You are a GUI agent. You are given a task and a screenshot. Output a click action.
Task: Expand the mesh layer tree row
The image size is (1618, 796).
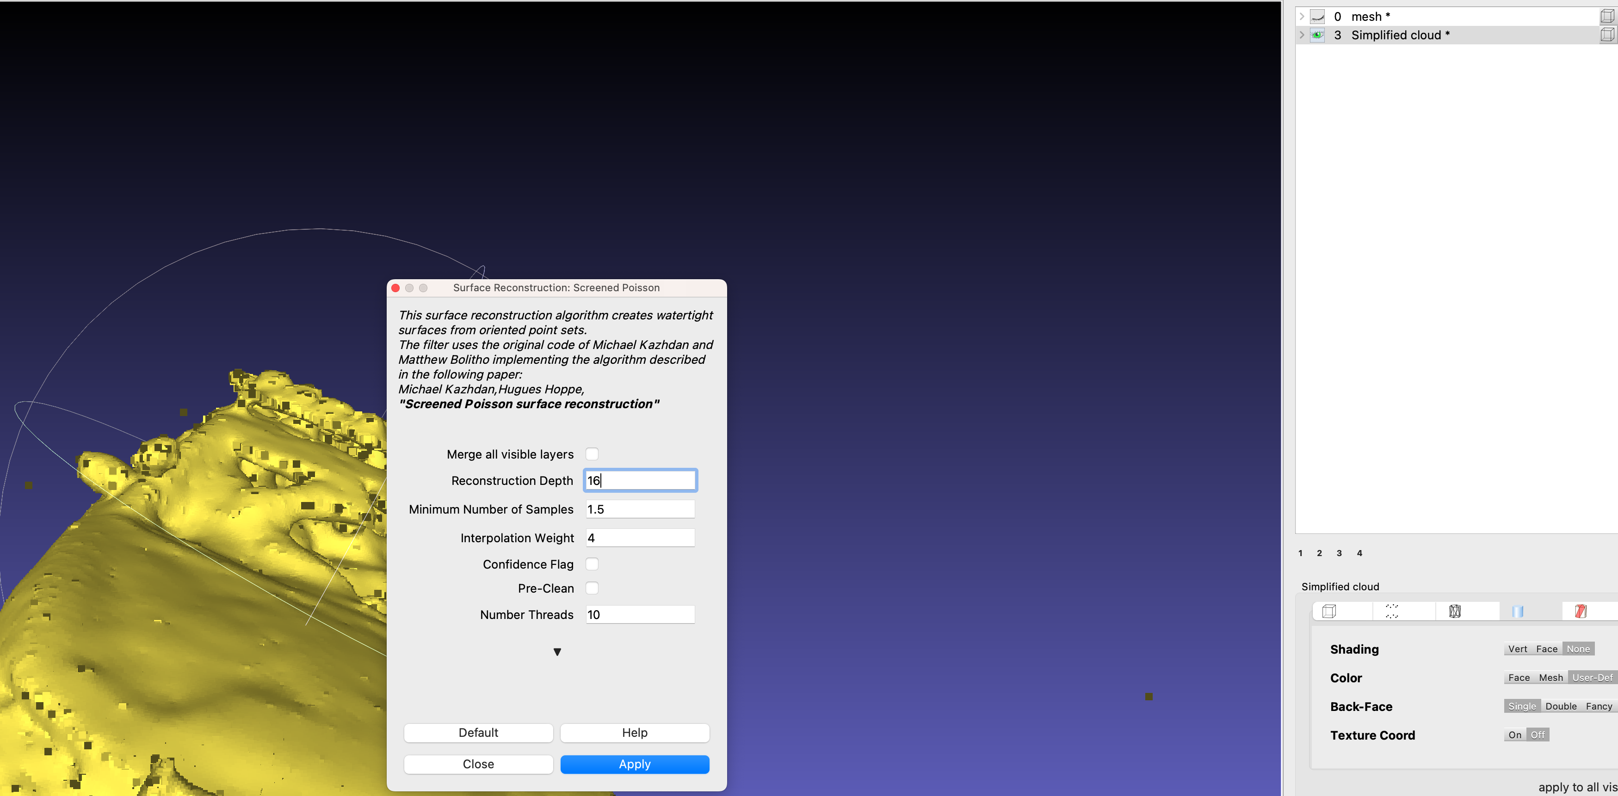[1302, 17]
